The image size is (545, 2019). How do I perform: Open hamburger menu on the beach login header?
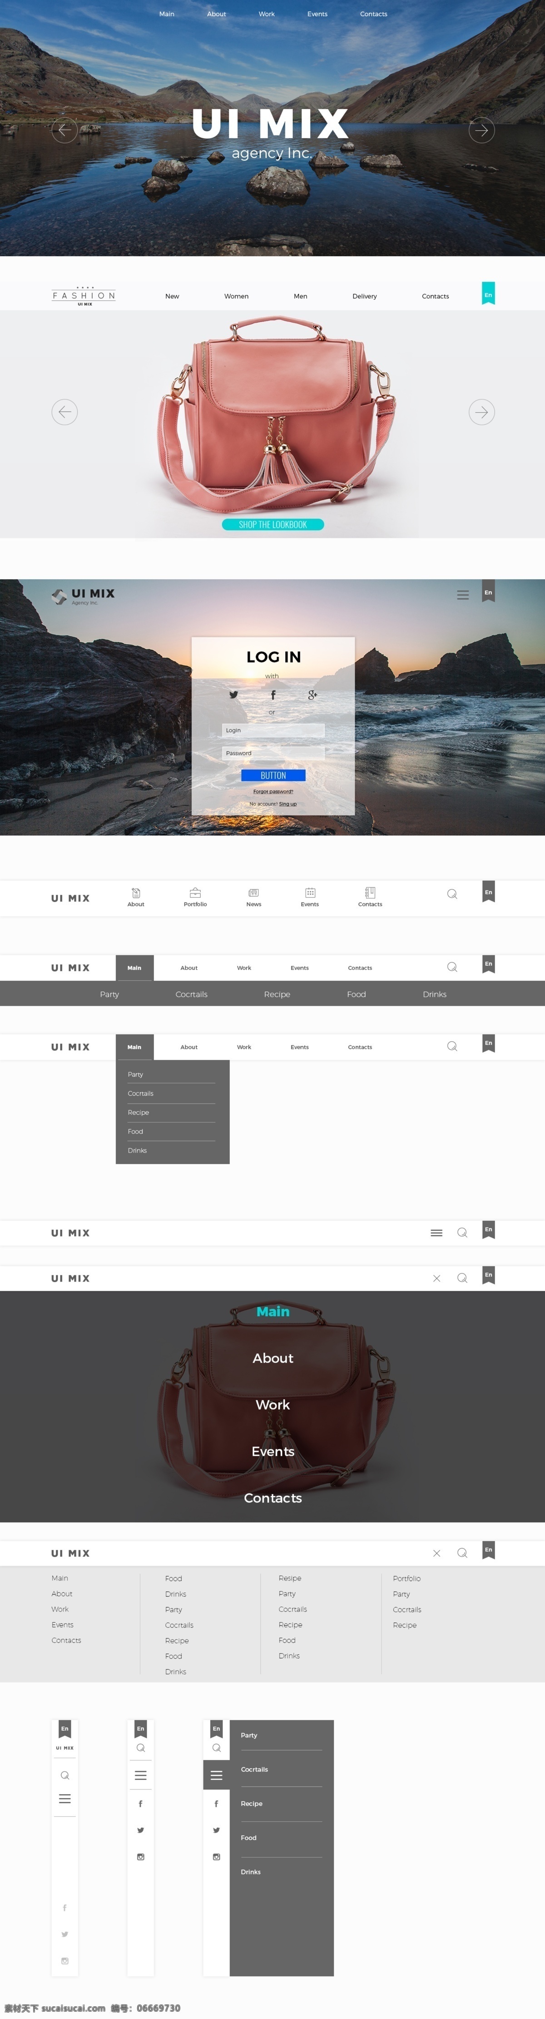[x=463, y=595]
